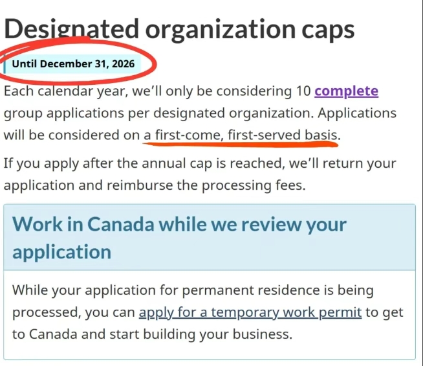423x366 pixels.
Task: Click the number "10" in the first paragraph
Action: (303, 91)
